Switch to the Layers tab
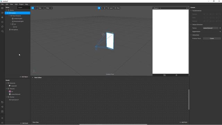Viewport: 222px width, 125px height. pos(20,7)
